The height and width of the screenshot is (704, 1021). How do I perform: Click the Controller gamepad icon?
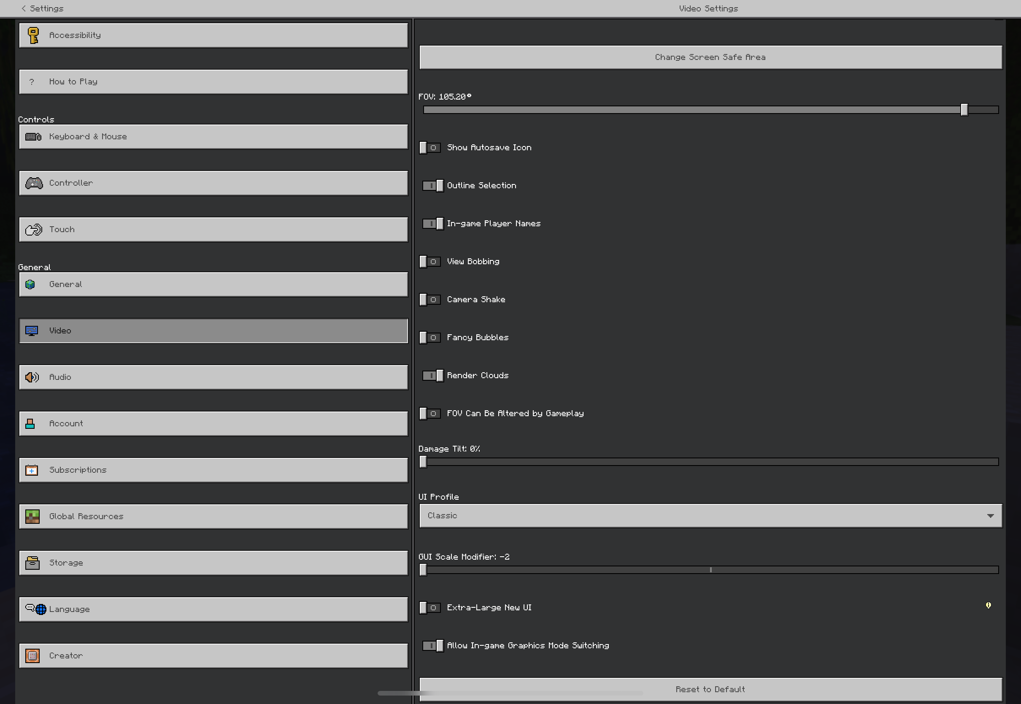(x=34, y=183)
